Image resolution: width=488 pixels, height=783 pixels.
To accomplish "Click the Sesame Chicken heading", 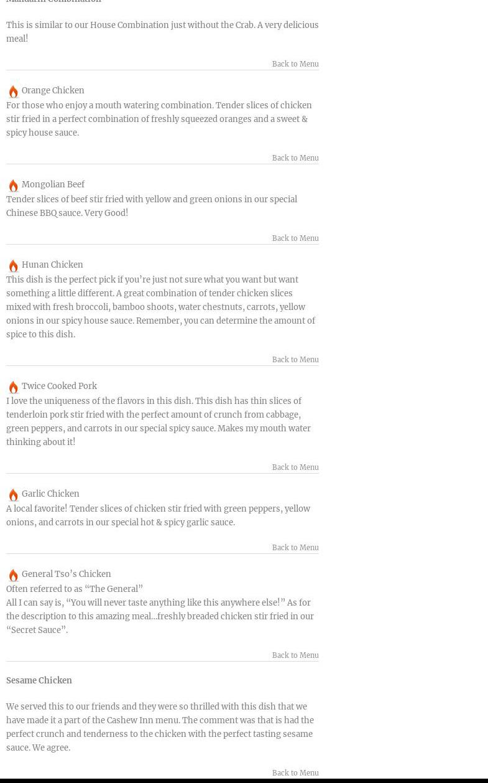I will click(39, 681).
